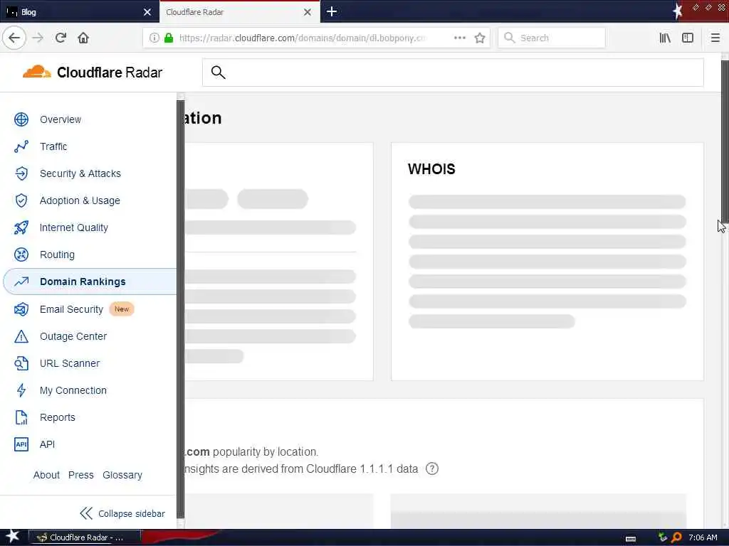Screen dimensions: 729x546
Task: Click the My Connection lightning icon
Action: click(21, 390)
